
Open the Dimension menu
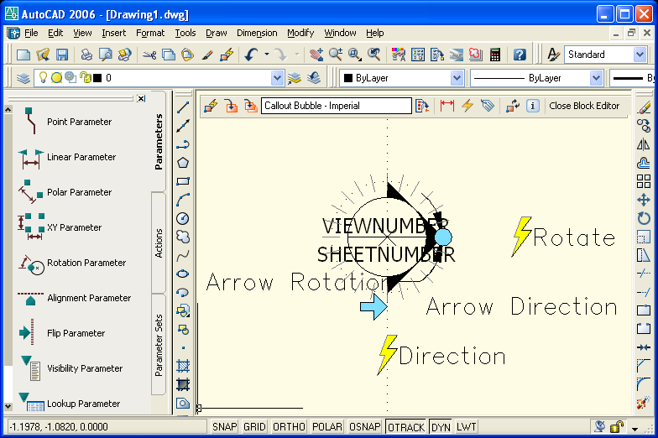[257, 33]
